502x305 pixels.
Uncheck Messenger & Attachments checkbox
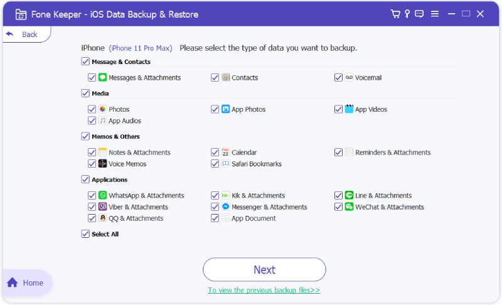pyautogui.click(x=215, y=206)
